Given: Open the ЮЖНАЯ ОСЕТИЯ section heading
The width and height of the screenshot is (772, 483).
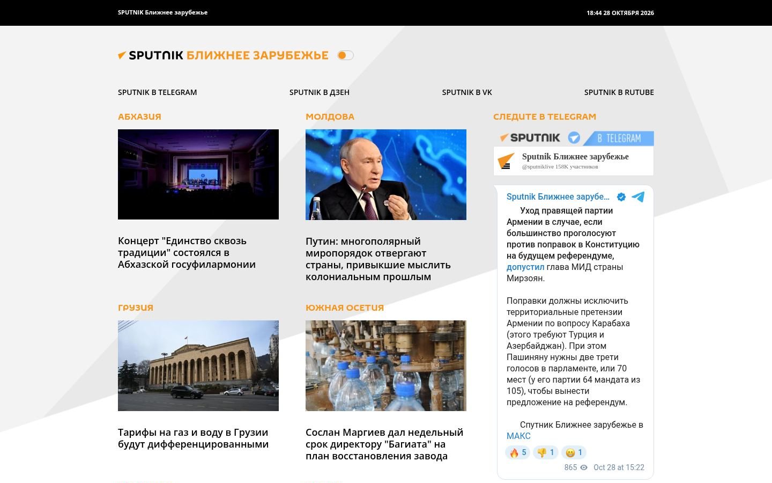Looking at the screenshot, I should (345, 308).
